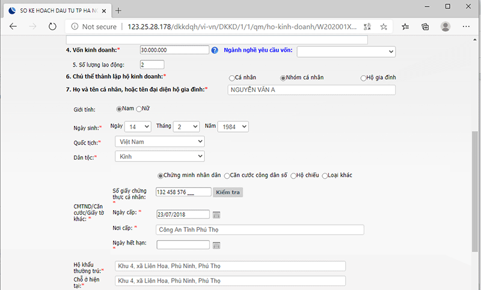The image size is (481, 290).
Task: Open the Tháng birth month dropdown
Action: (x=186, y=127)
